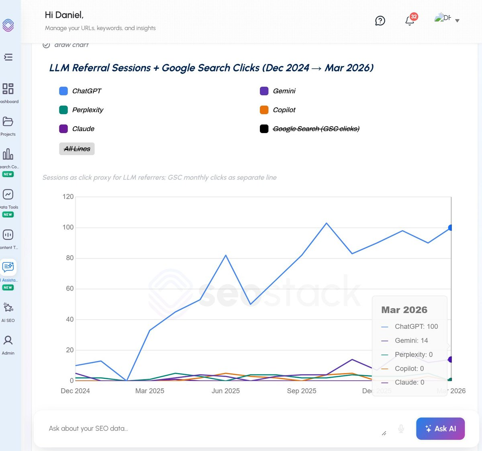Screen dimensions: 482x451
Task: Open the Content Tools sidebar item
Action: click(x=8, y=235)
